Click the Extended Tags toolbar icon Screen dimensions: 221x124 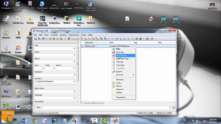112,39
